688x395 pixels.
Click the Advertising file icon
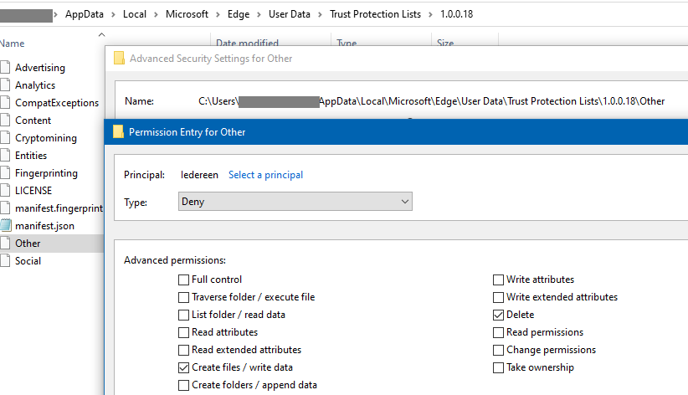point(6,68)
